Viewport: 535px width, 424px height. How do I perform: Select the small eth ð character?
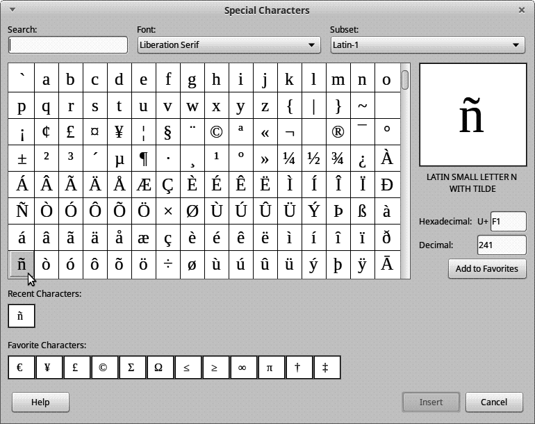386,238
